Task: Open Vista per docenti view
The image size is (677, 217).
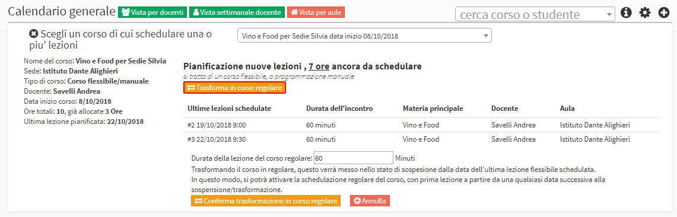Action: tap(152, 12)
